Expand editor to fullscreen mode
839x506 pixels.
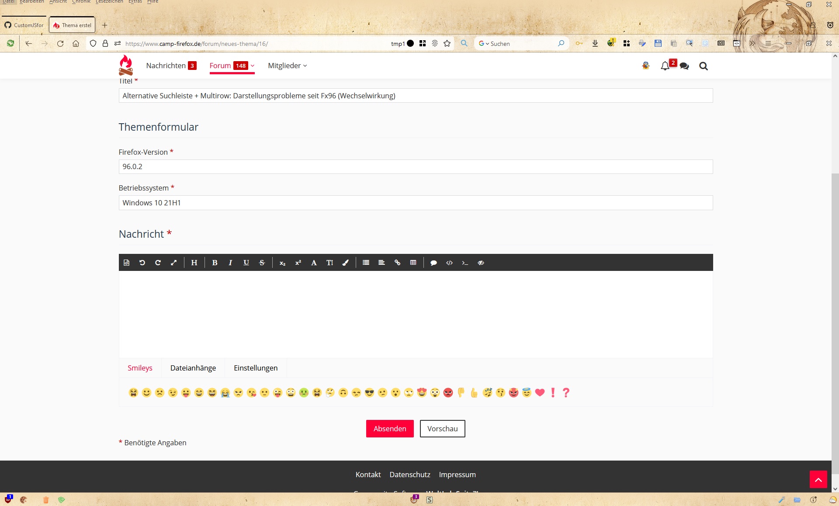tap(173, 263)
